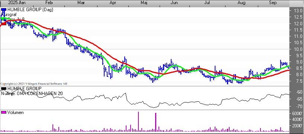Click the Aug label on the date axis
The width and height of the screenshot is (304, 134).
click(x=241, y=3)
